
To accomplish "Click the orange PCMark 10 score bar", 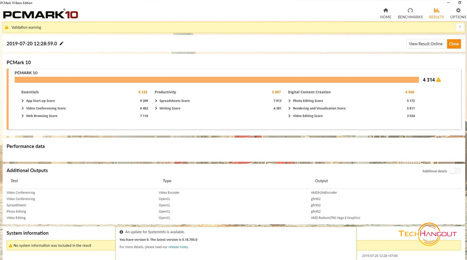I will pos(217,80).
